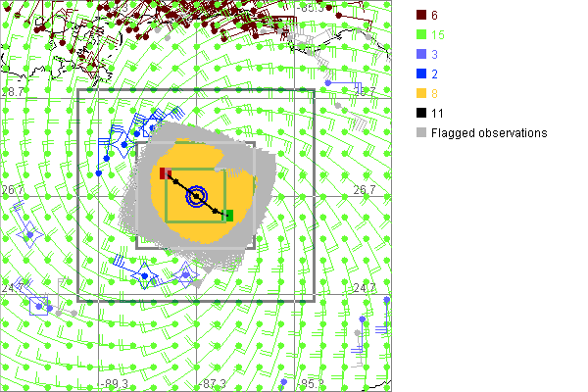Click the blue concentric circle storm center
Viewport: 588px width, 392px height.
(197, 196)
